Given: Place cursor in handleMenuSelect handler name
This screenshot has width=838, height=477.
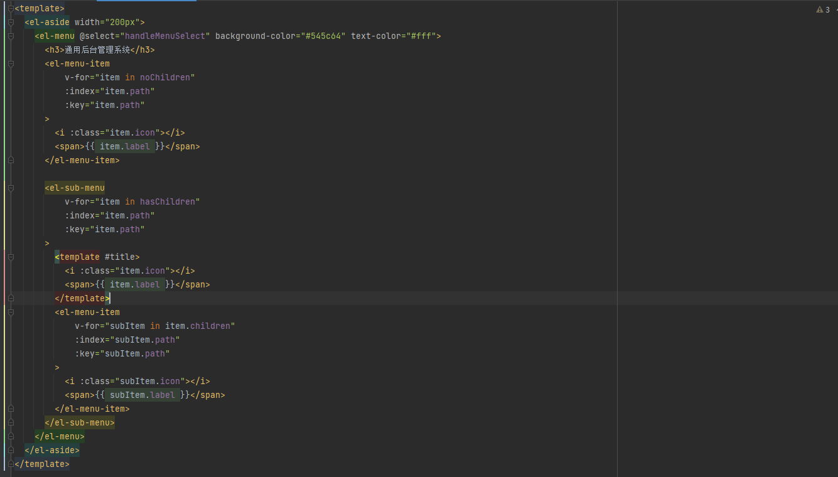Looking at the screenshot, I should pyautogui.click(x=165, y=36).
